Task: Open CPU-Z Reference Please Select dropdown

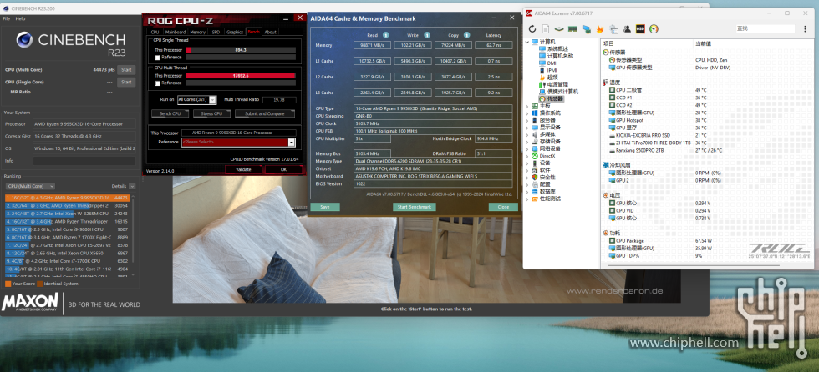Action: click(x=239, y=143)
